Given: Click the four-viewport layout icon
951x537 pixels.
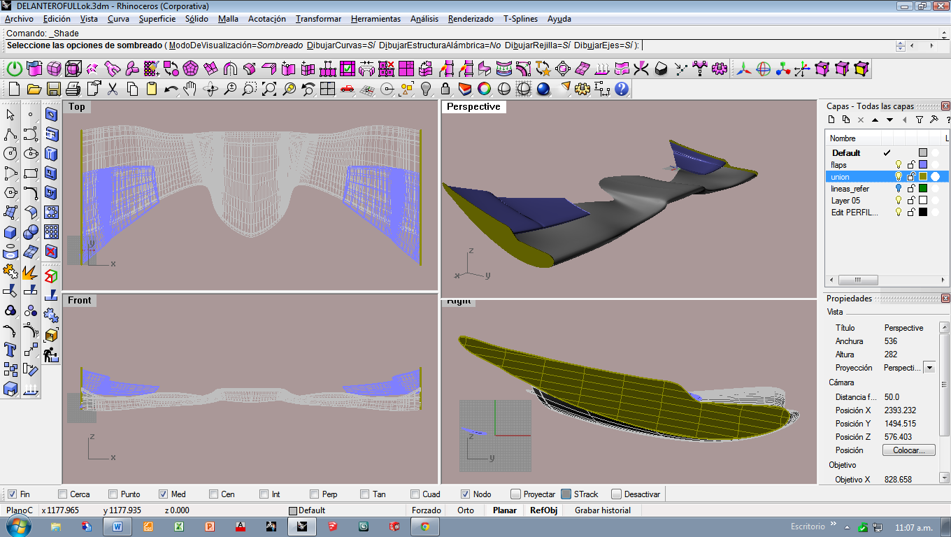Looking at the screenshot, I should (x=327, y=89).
